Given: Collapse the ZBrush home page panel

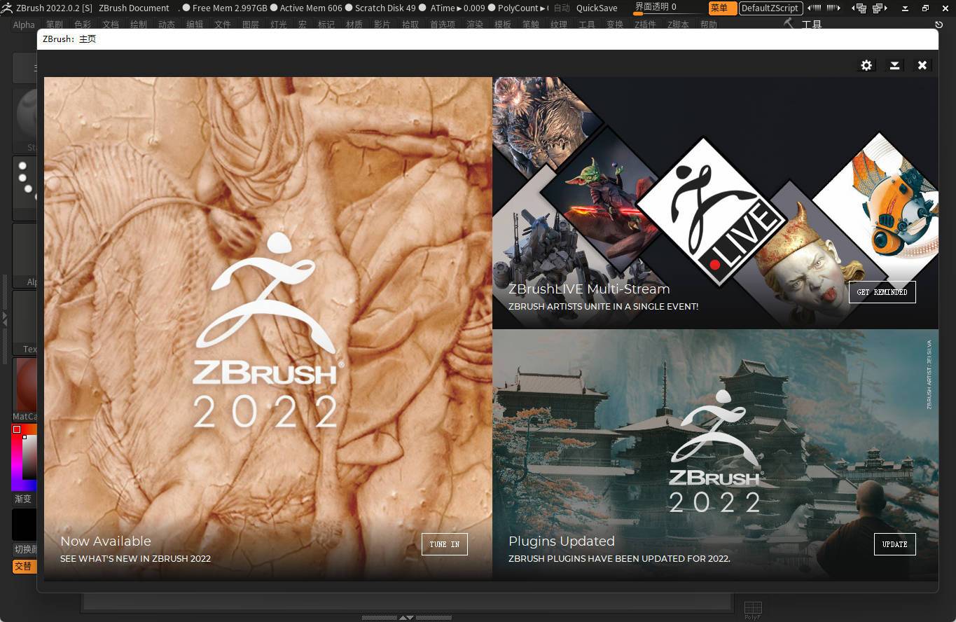Looking at the screenshot, I should point(894,65).
